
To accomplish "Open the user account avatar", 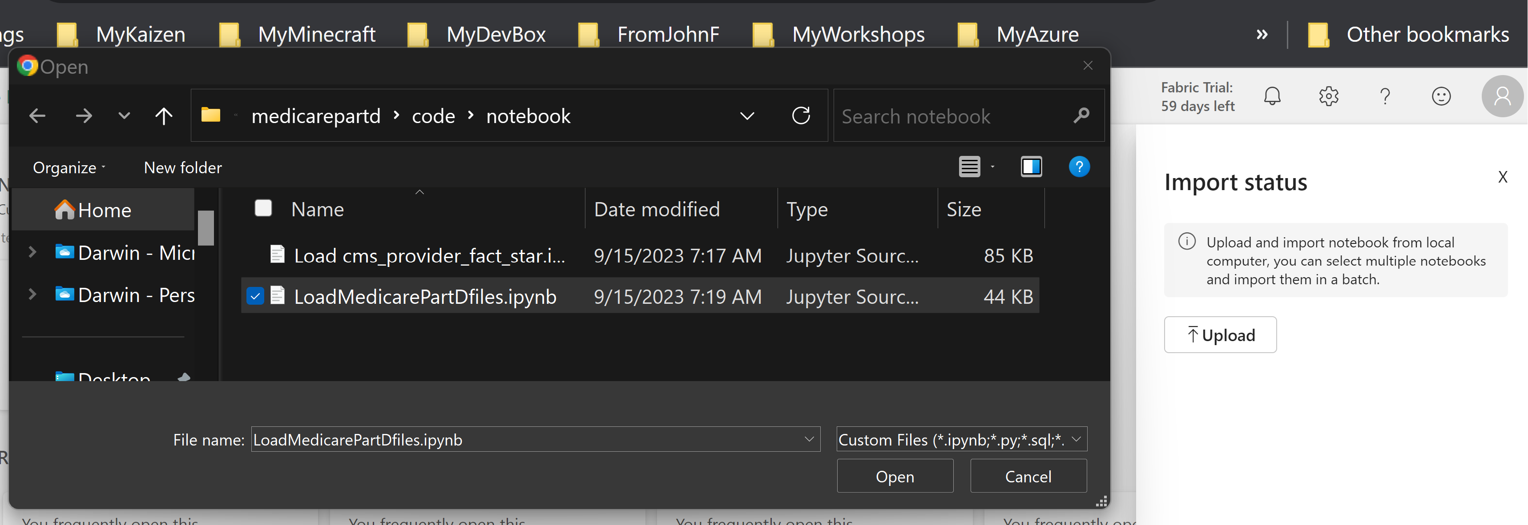I will point(1503,96).
